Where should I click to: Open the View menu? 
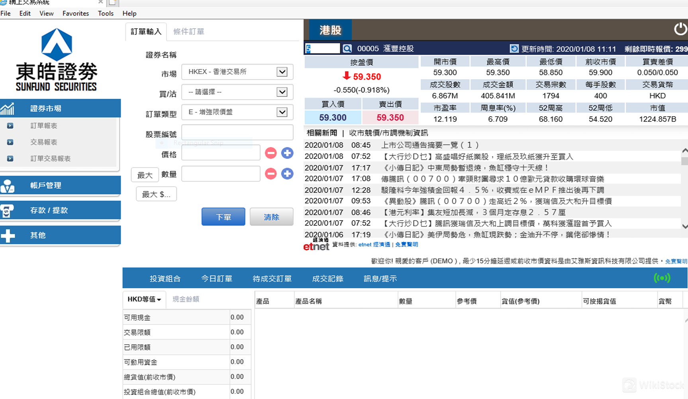click(47, 13)
